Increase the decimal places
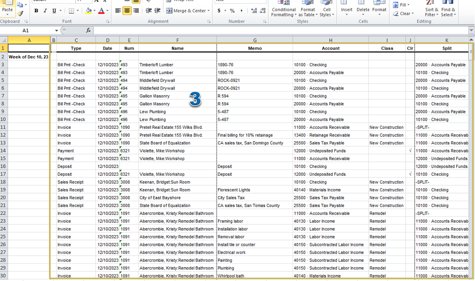Screen dimensions: 475x281 254,10
